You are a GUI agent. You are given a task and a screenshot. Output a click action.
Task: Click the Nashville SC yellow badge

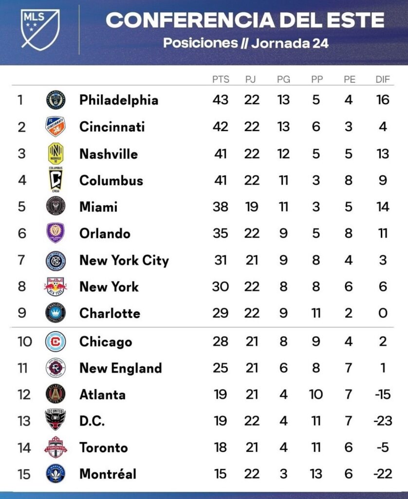click(x=55, y=154)
